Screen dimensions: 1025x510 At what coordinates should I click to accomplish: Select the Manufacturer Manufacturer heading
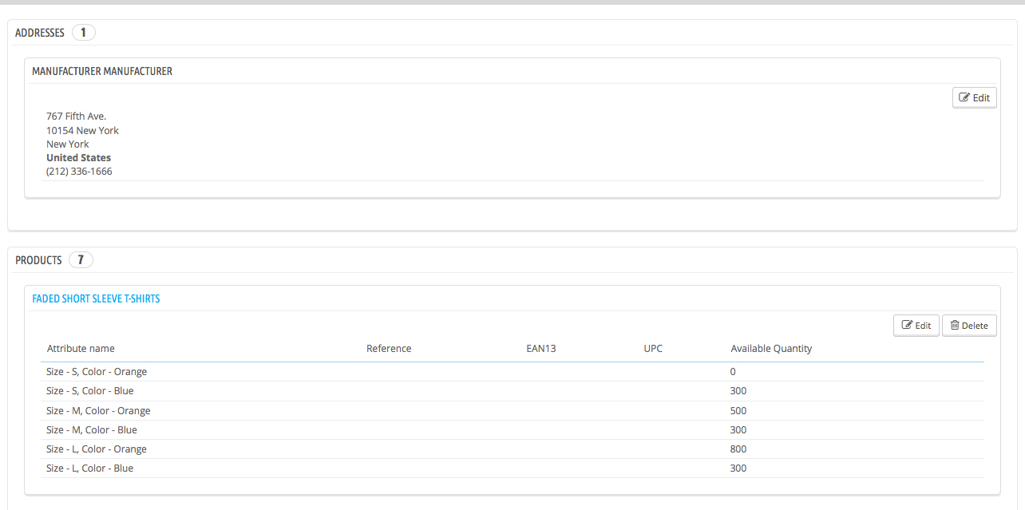click(102, 71)
